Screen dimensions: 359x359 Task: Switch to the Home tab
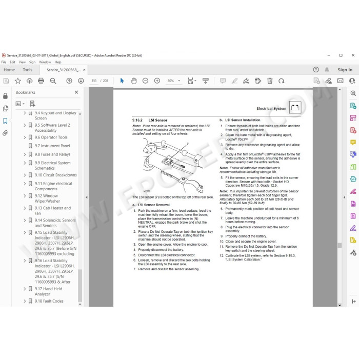9,70
